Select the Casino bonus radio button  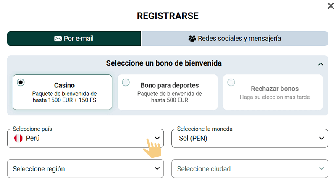(21, 82)
